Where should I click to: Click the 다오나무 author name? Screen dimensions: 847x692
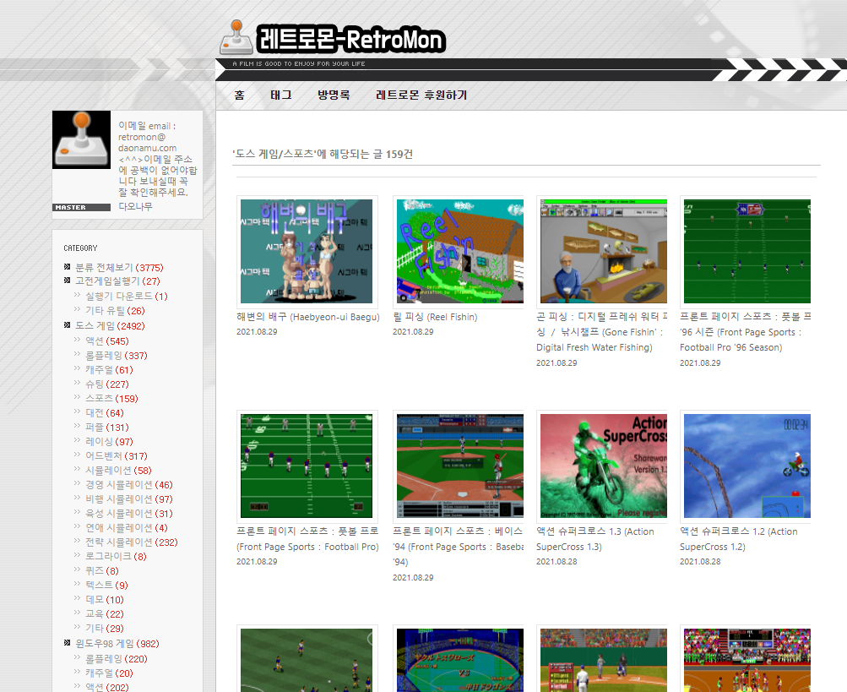click(x=136, y=206)
